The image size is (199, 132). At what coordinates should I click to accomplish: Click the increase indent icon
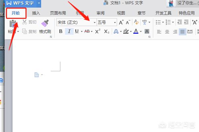click(186, 22)
